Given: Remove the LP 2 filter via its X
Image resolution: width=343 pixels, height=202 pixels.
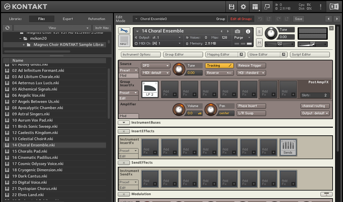Looking at the screenshot, I should 156,83.
